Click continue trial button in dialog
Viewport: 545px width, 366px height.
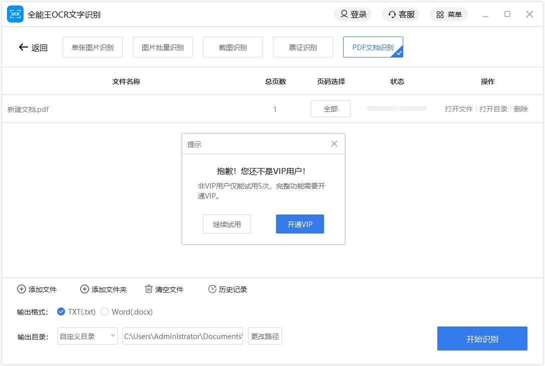tap(227, 224)
